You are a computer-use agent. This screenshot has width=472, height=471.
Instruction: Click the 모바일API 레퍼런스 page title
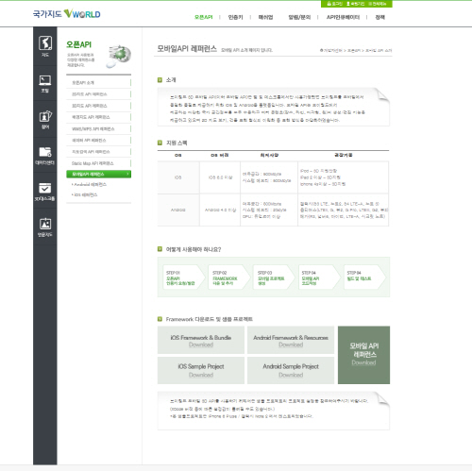click(x=187, y=49)
